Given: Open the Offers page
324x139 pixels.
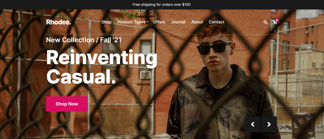Looking at the screenshot, I should 159,22.
